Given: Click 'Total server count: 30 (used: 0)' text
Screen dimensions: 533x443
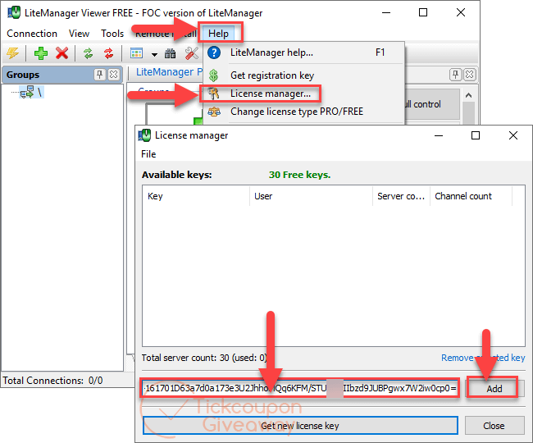Looking at the screenshot, I should point(204,358).
